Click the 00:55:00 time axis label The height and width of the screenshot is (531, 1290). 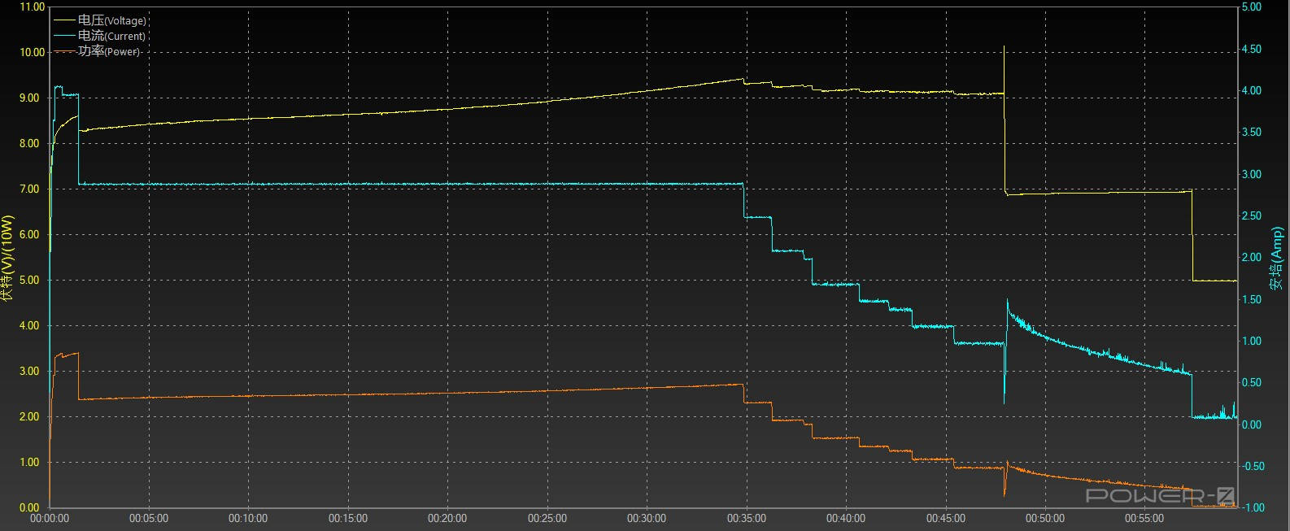click(1145, 518)
